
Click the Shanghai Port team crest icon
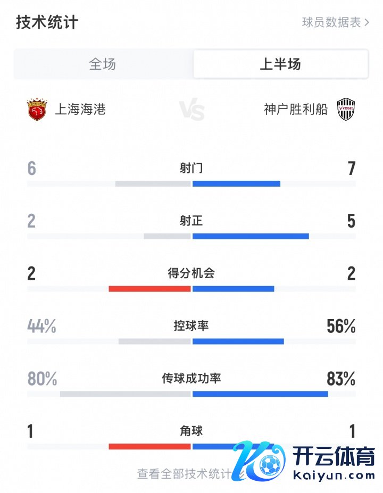[x=37, y=110]
